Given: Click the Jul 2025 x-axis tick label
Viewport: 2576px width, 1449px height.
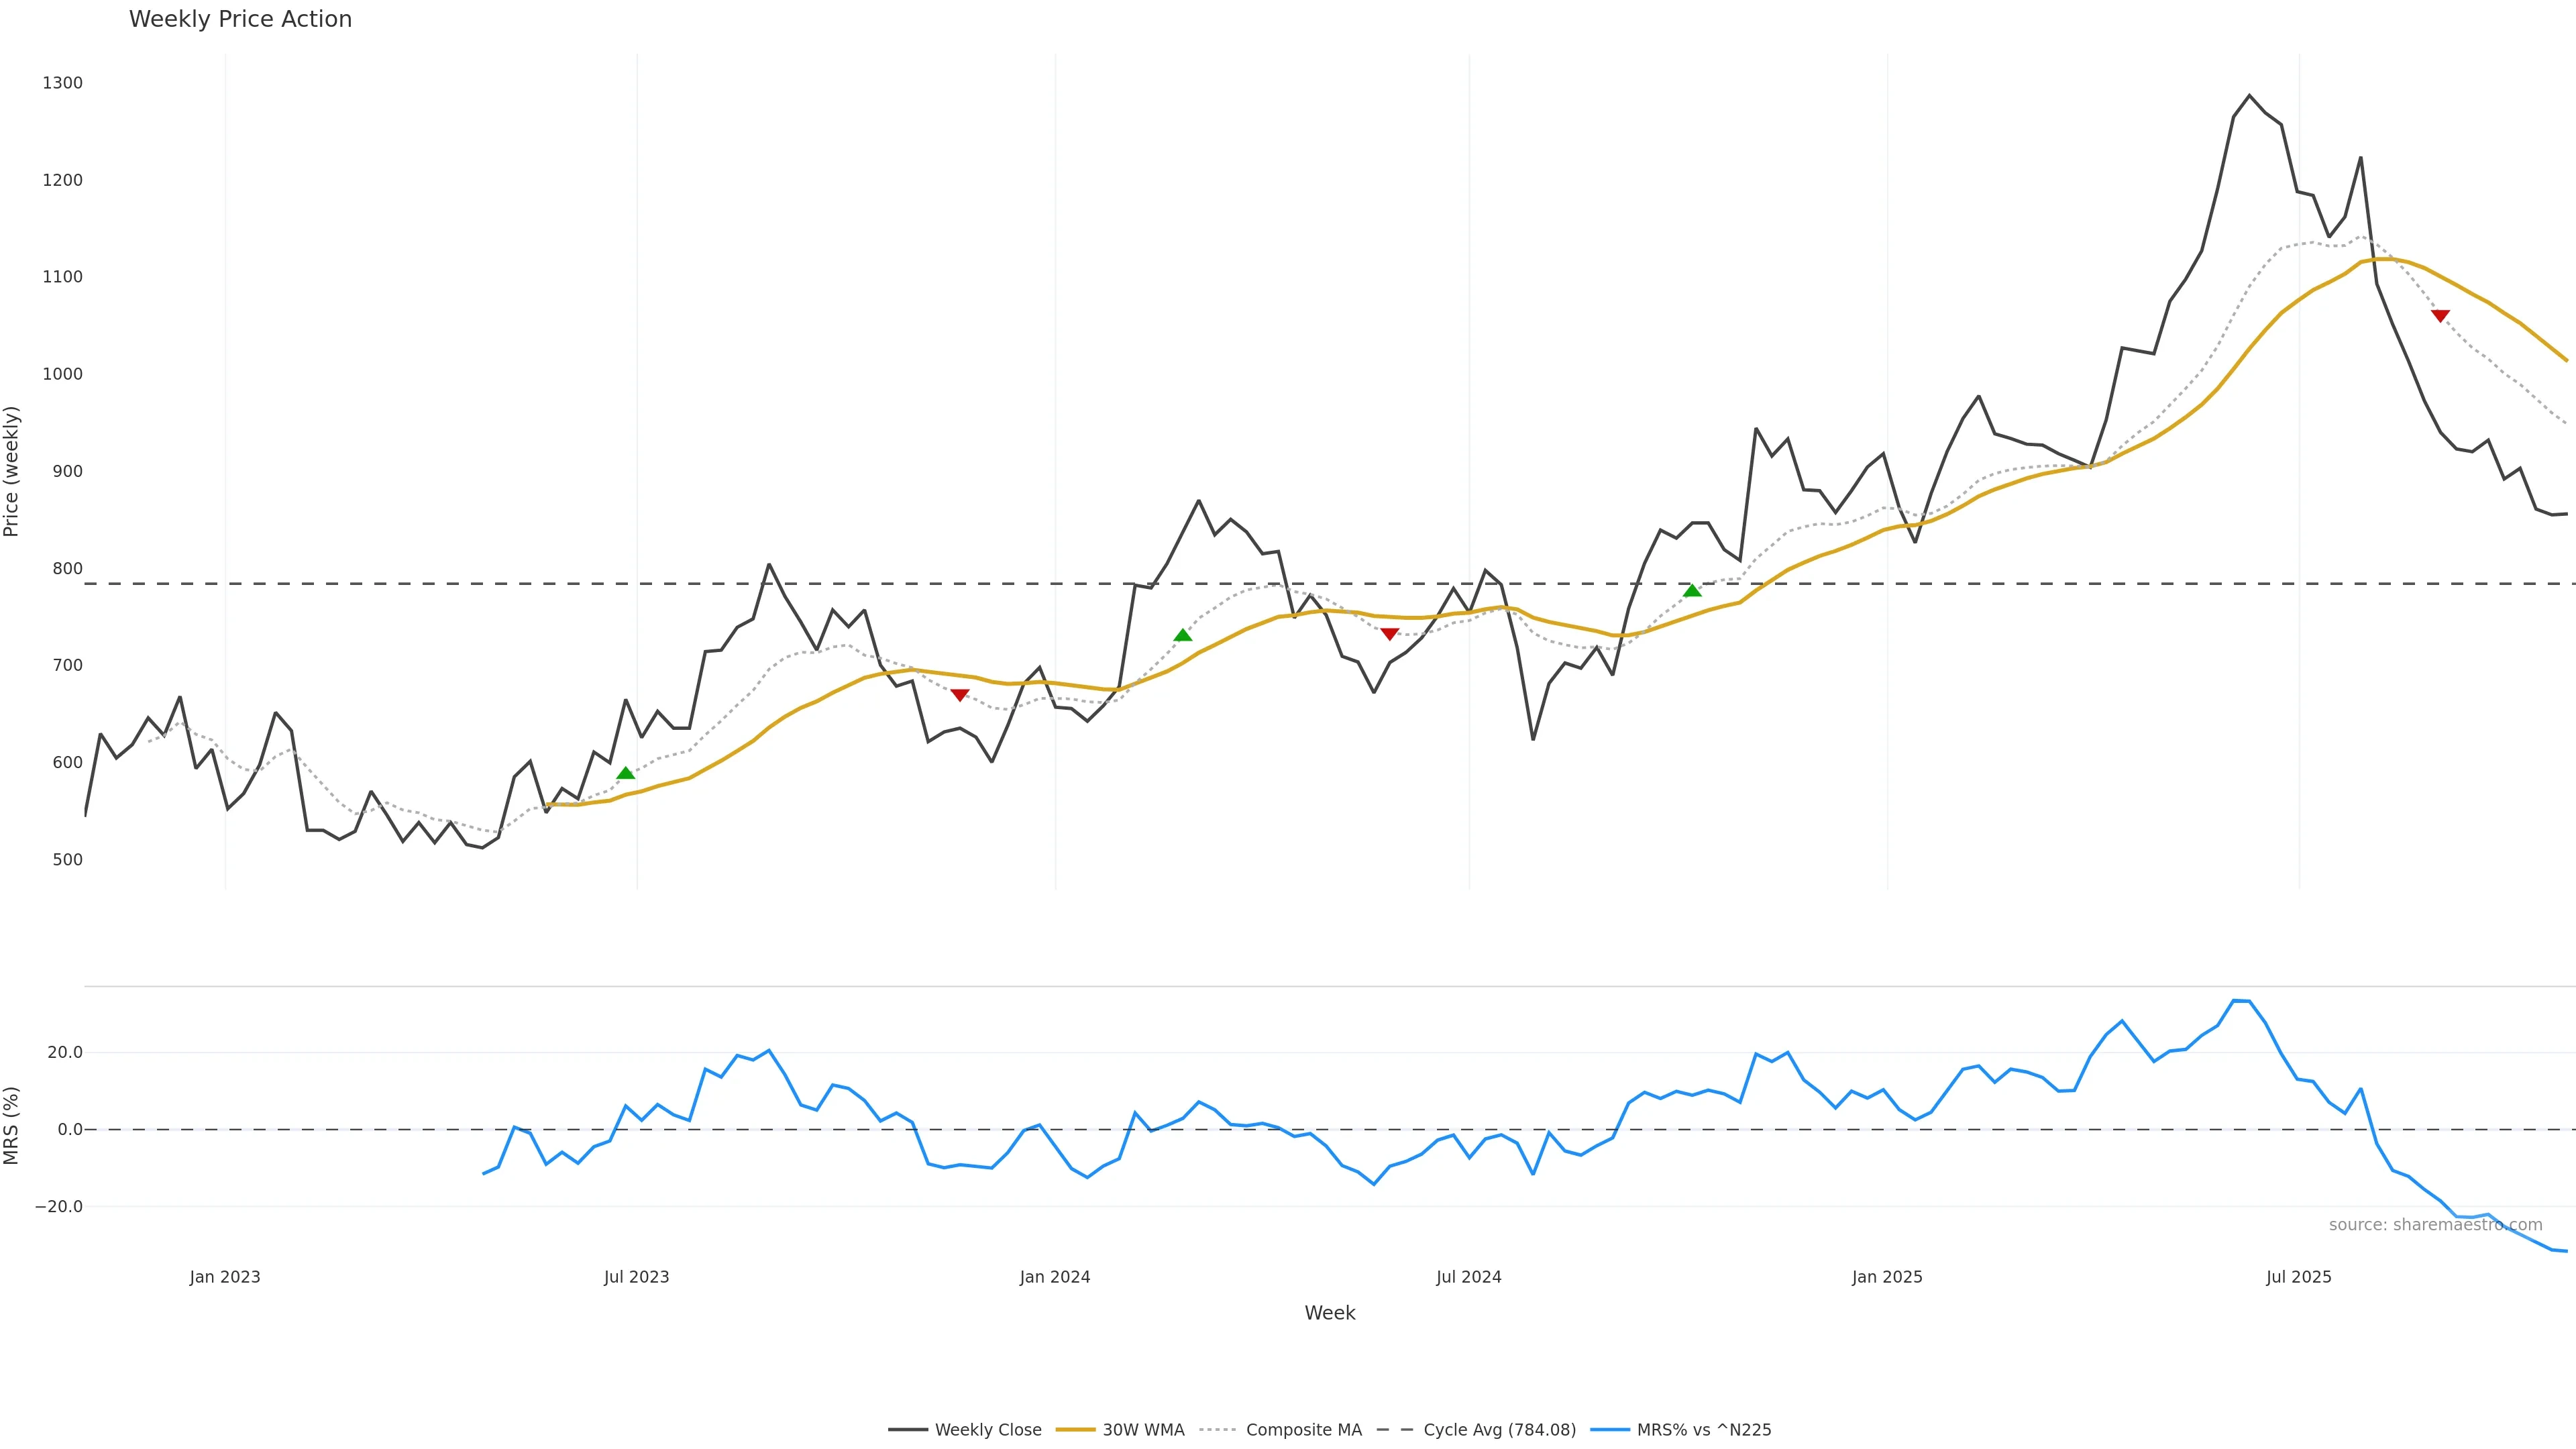Looking at the screenshot, I should [x=2298, y=1277].
